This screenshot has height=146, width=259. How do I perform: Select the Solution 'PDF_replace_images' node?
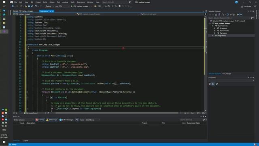pyautogui.click(x=227, y=21)
